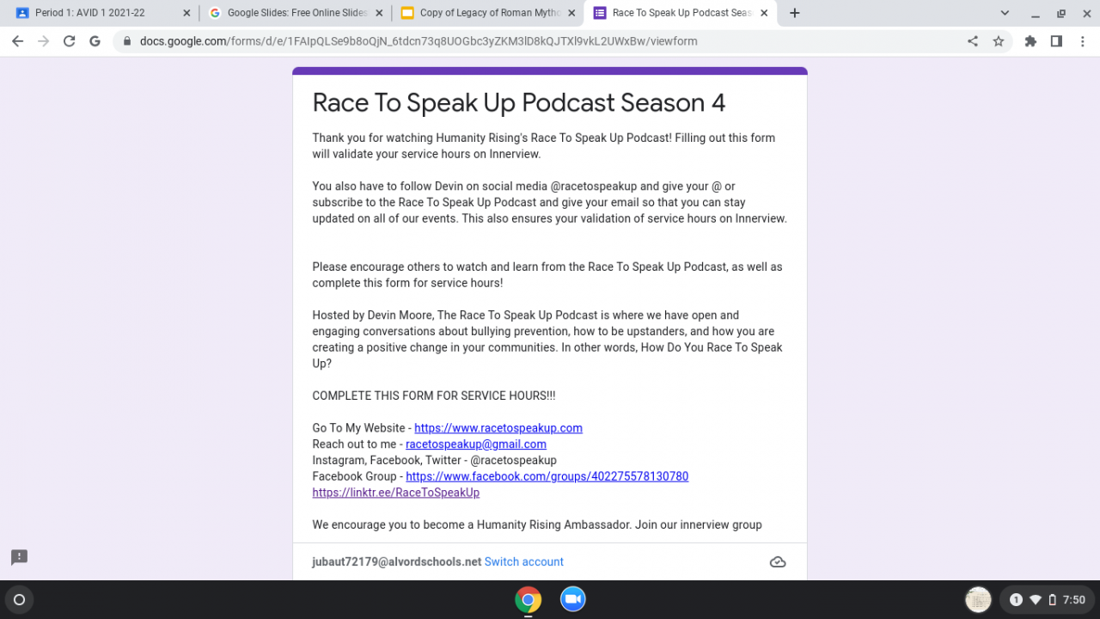Image resolution: width=1100 pixels, height=619 pixels.
Task: Open a new browser tab
Action: 794,13
